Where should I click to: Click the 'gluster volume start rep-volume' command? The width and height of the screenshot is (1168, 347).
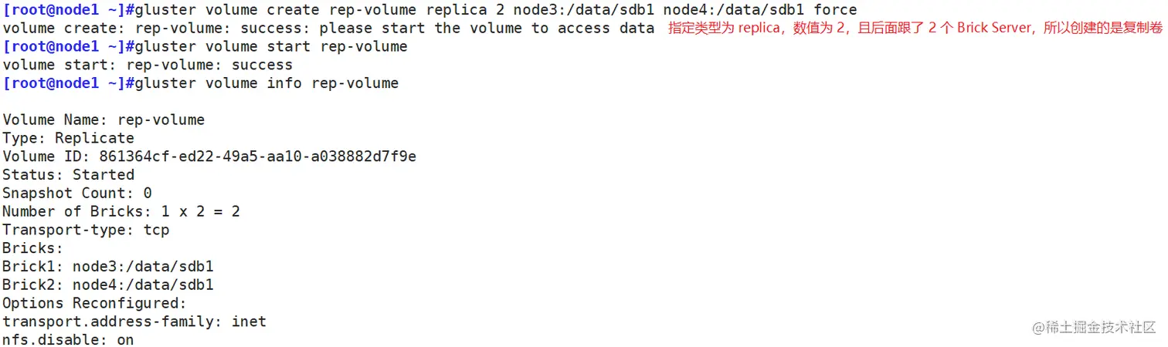point(270,47)
